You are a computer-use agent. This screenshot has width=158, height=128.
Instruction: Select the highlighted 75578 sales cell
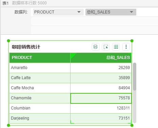[x=101, y=98]
